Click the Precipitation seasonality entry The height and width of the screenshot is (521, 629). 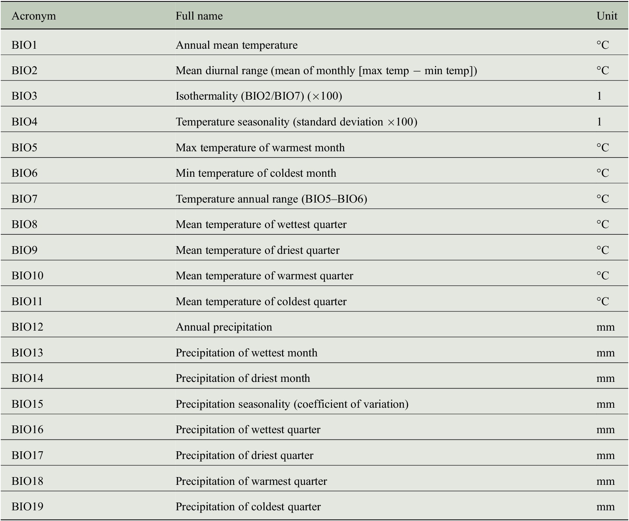(x=292, y=404)
